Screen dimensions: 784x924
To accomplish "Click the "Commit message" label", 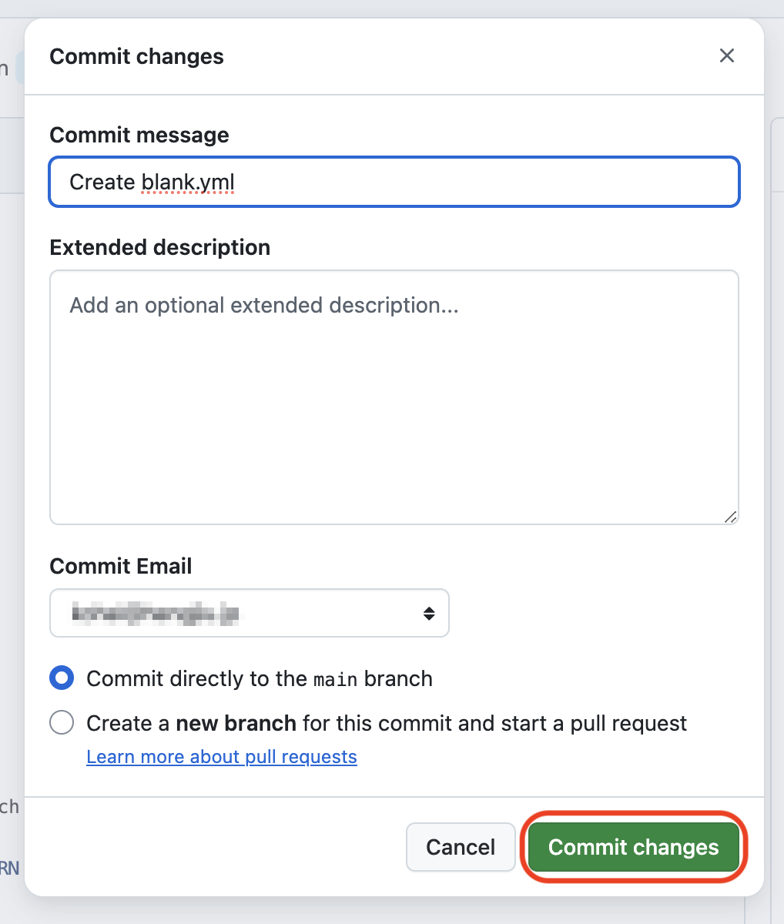I will coord(139,135).
